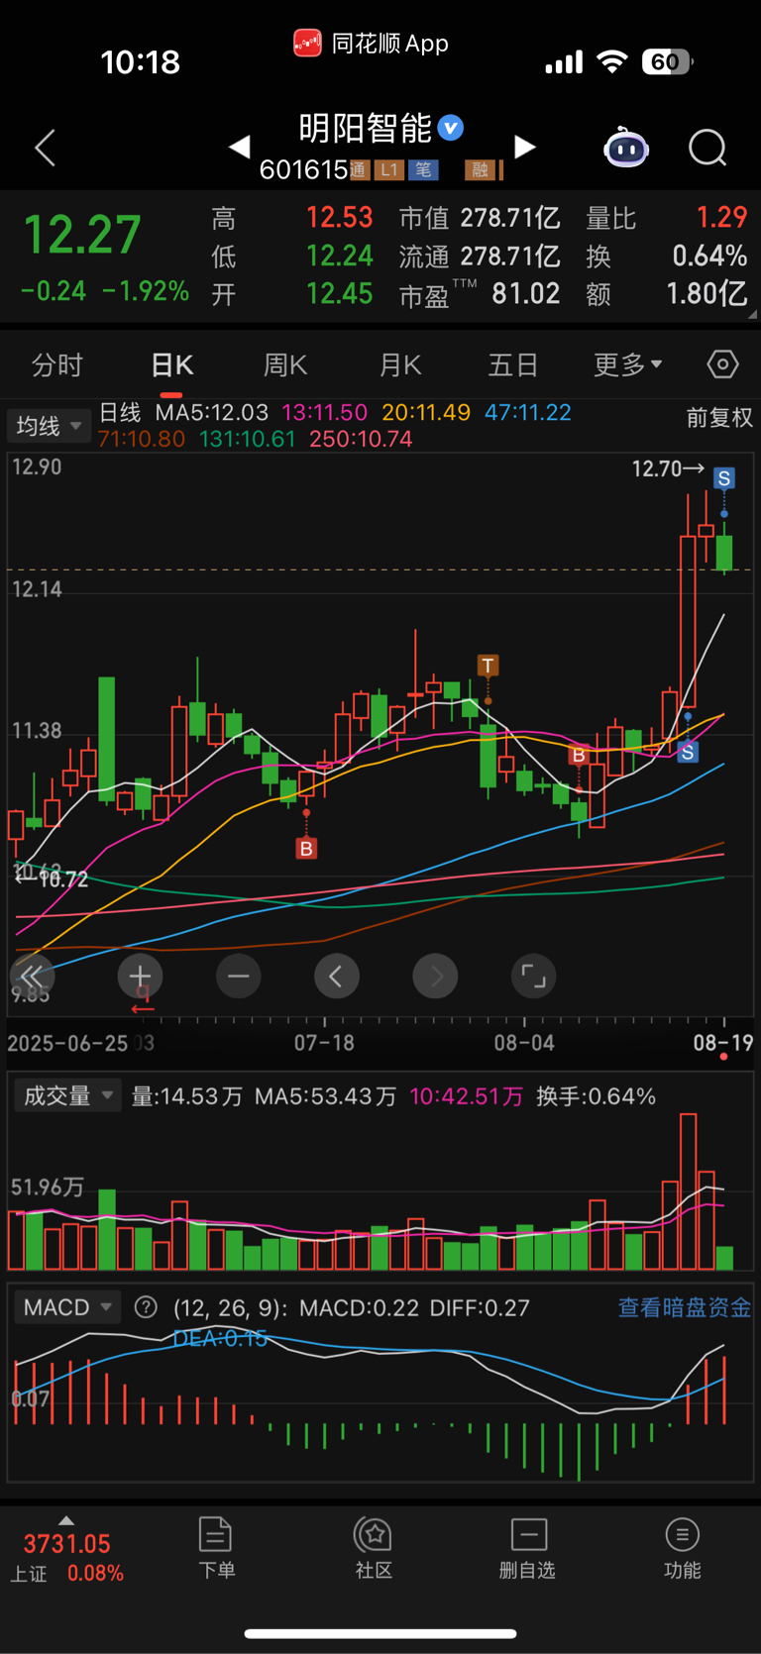Image resolution: width=761 pixels, height=1654 pixels.
Task: Tap the 07-18 date on axis
Action: (x=324, y=1043)
